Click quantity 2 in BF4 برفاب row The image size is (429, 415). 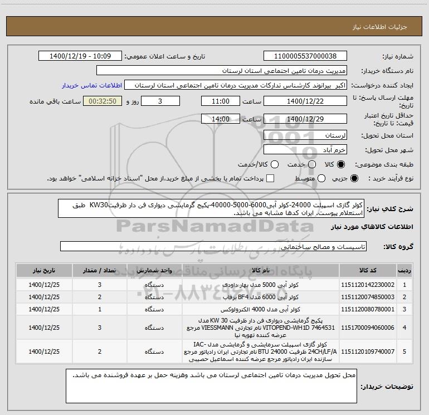click(100, 297)
